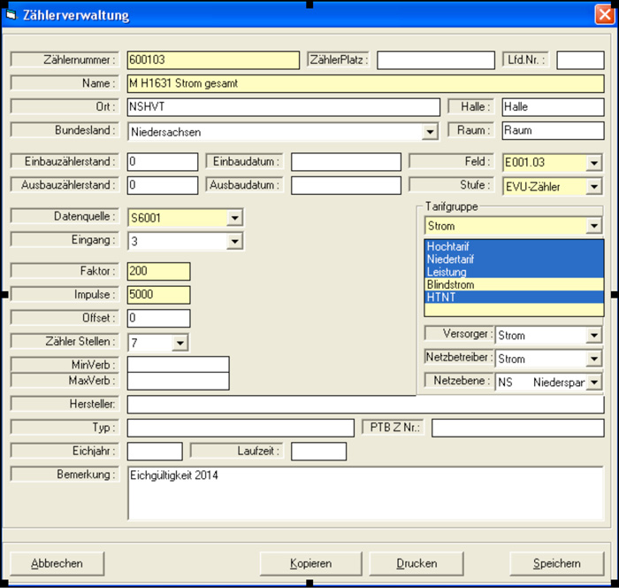The height and width of the screenshot is (588, 619).
Task: Click the Speichern button
Action: pos(556,563)
